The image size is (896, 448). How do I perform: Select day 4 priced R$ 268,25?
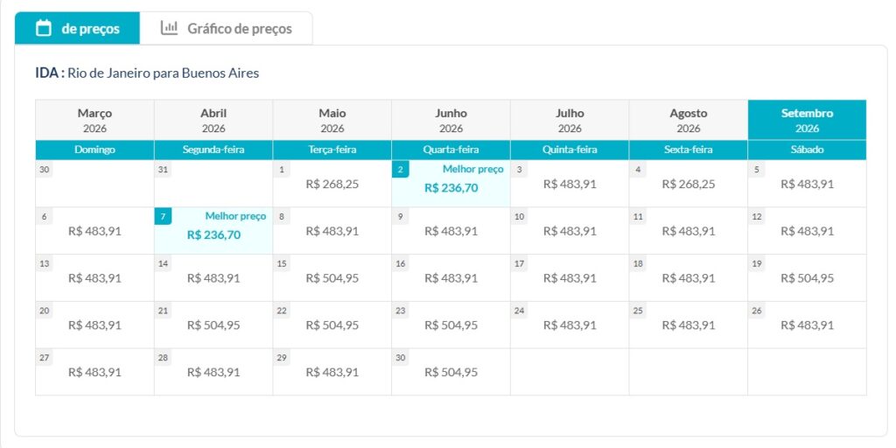click(x=688, y=184)
